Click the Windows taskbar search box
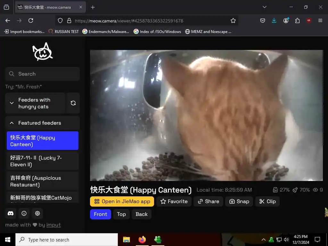 (67, 240)
